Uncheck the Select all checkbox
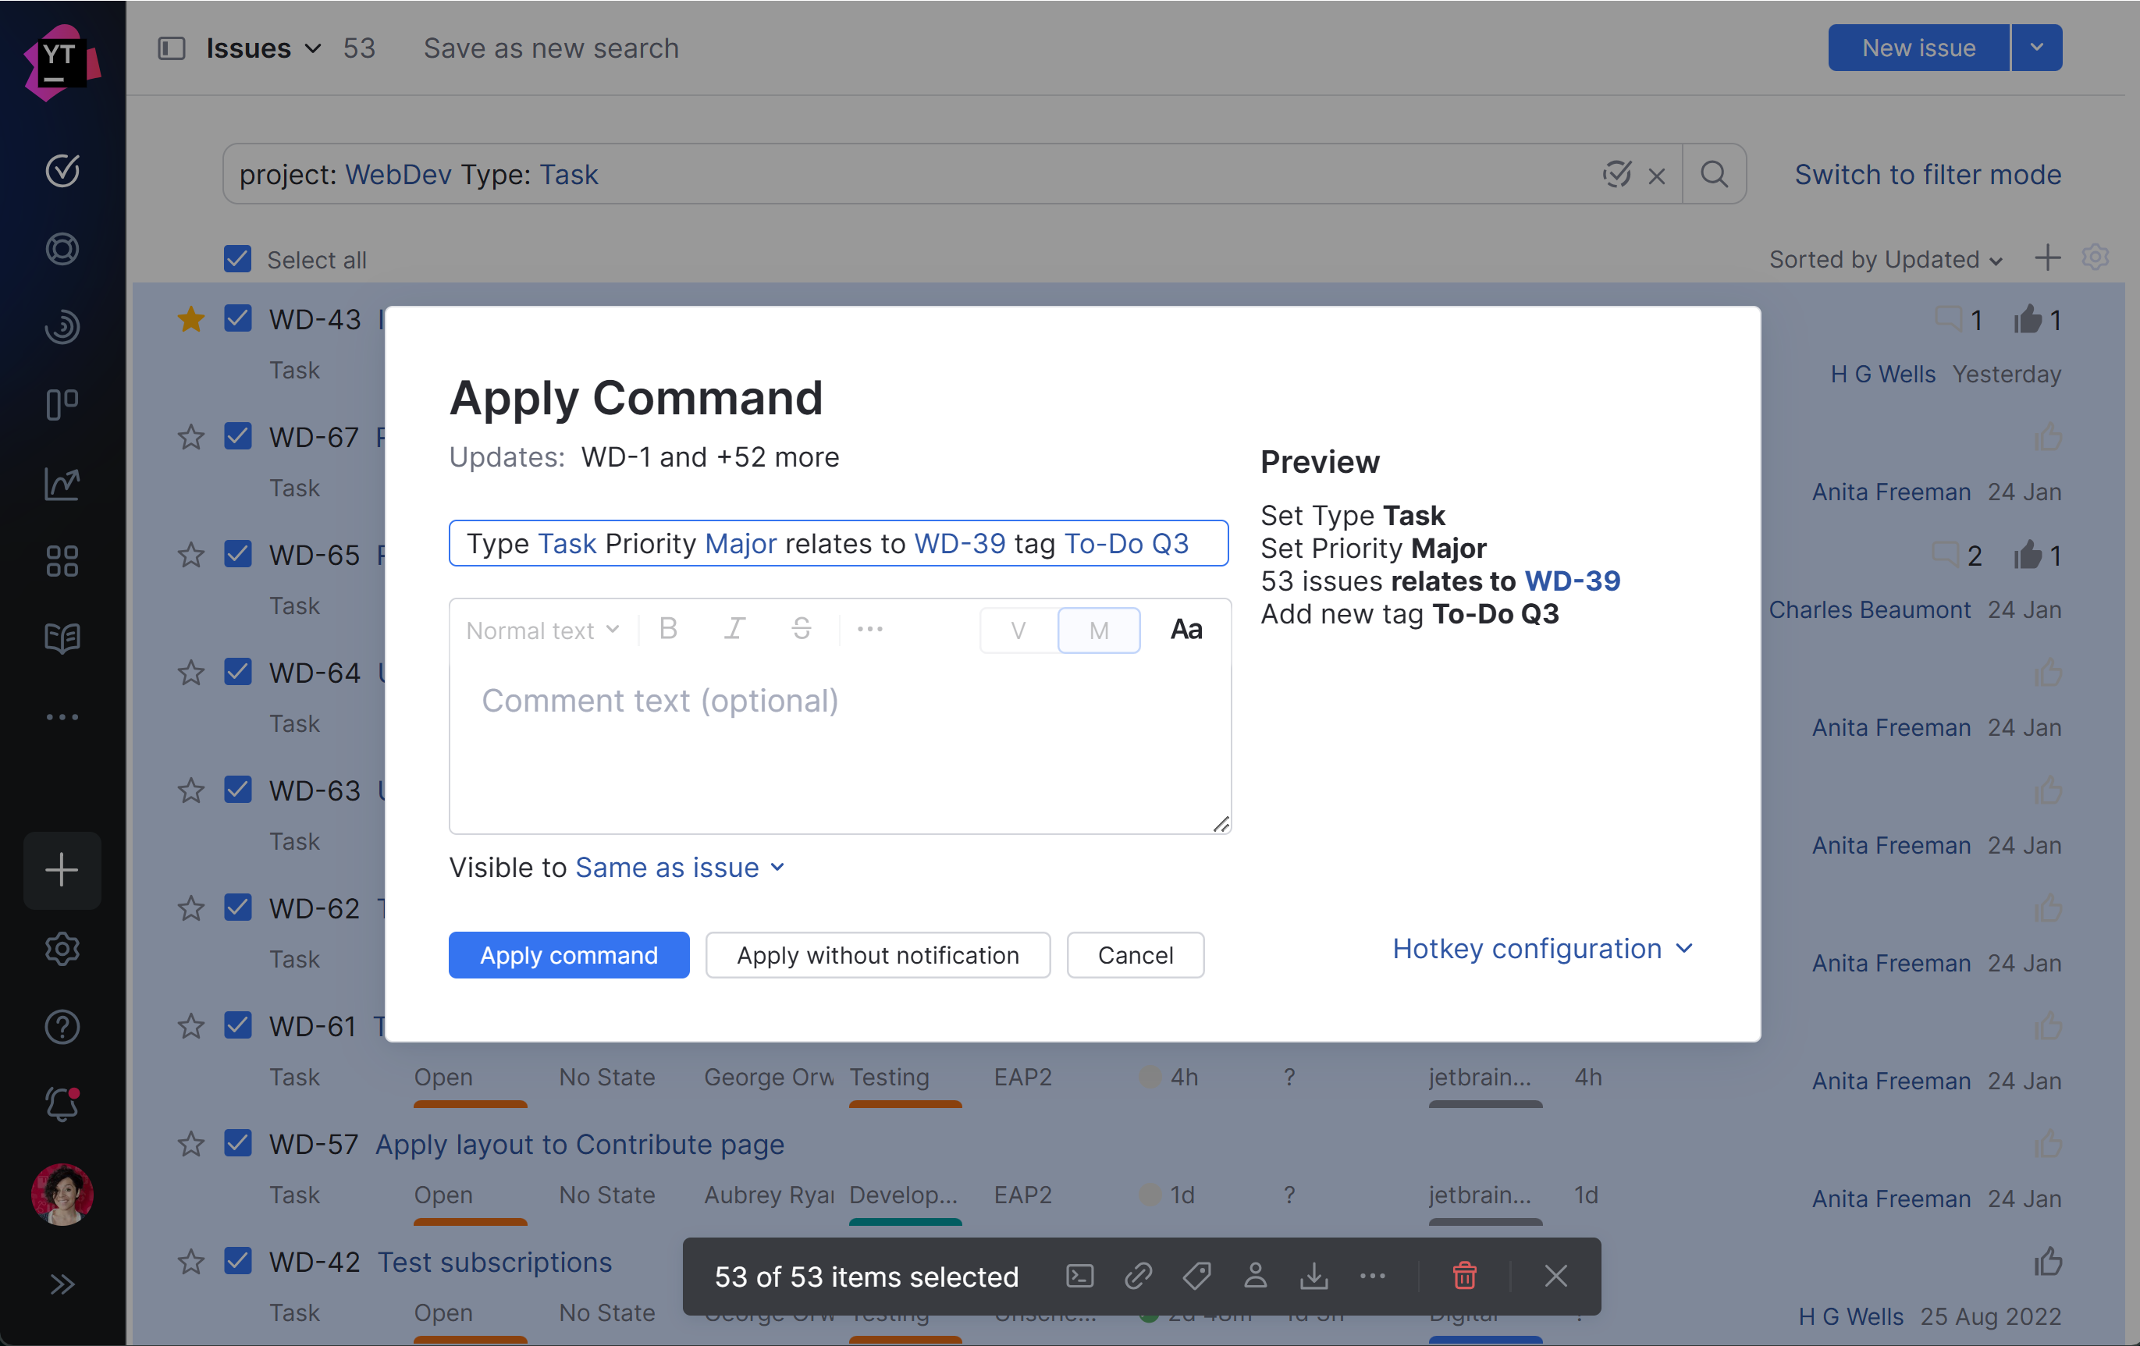This screenshot has width=2140, height=1346. tap(236, 258)
